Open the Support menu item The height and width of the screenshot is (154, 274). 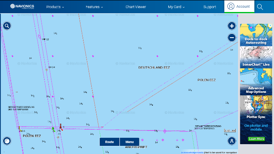(210, 7)
